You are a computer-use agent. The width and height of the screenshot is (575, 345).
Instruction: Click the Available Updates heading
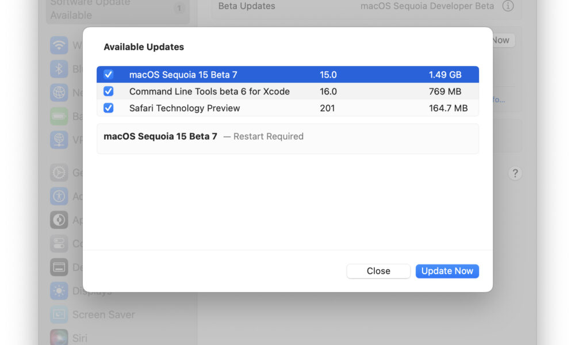(x=144, y=47)
